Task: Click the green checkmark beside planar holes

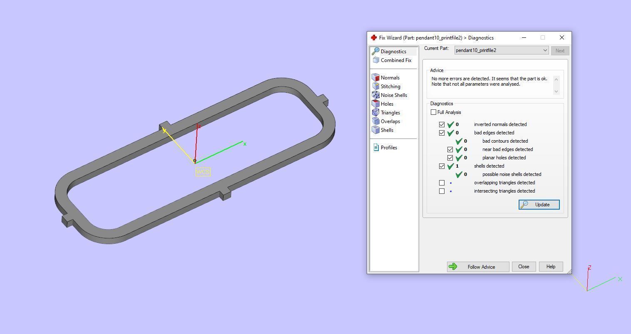Action: [459, 157]
